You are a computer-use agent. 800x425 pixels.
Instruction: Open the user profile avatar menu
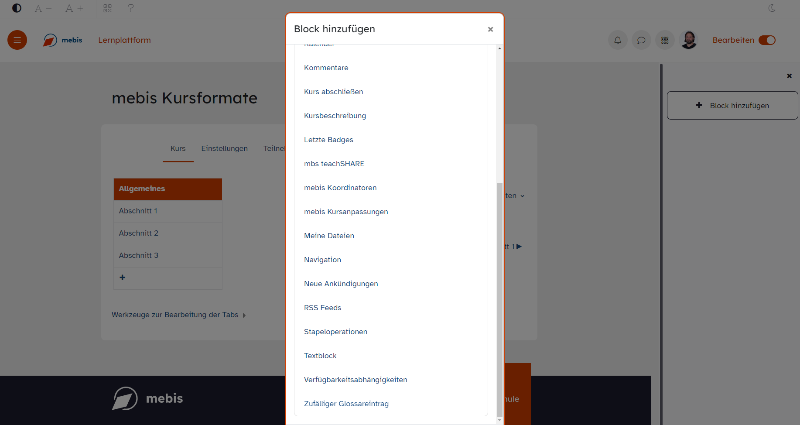(689, 40)
